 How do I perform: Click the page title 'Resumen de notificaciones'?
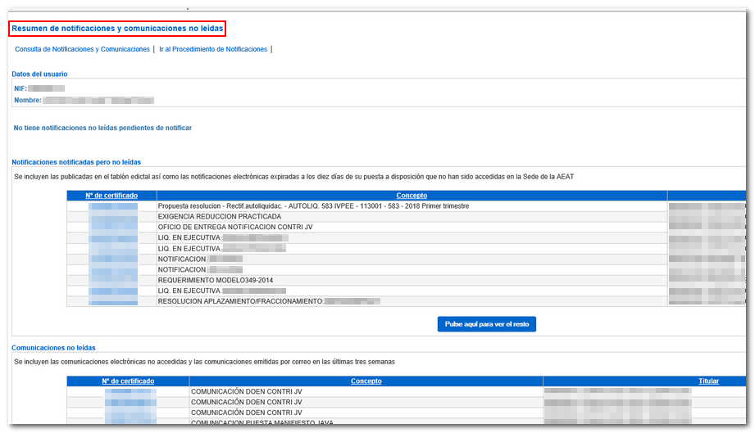coord(116,29)
